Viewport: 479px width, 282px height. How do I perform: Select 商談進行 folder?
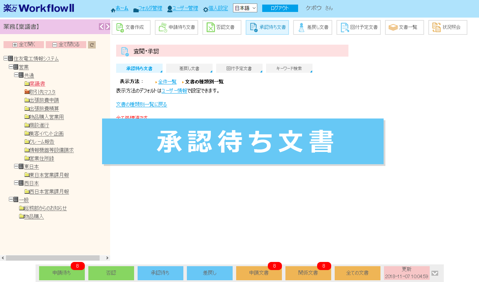point(39,125)
